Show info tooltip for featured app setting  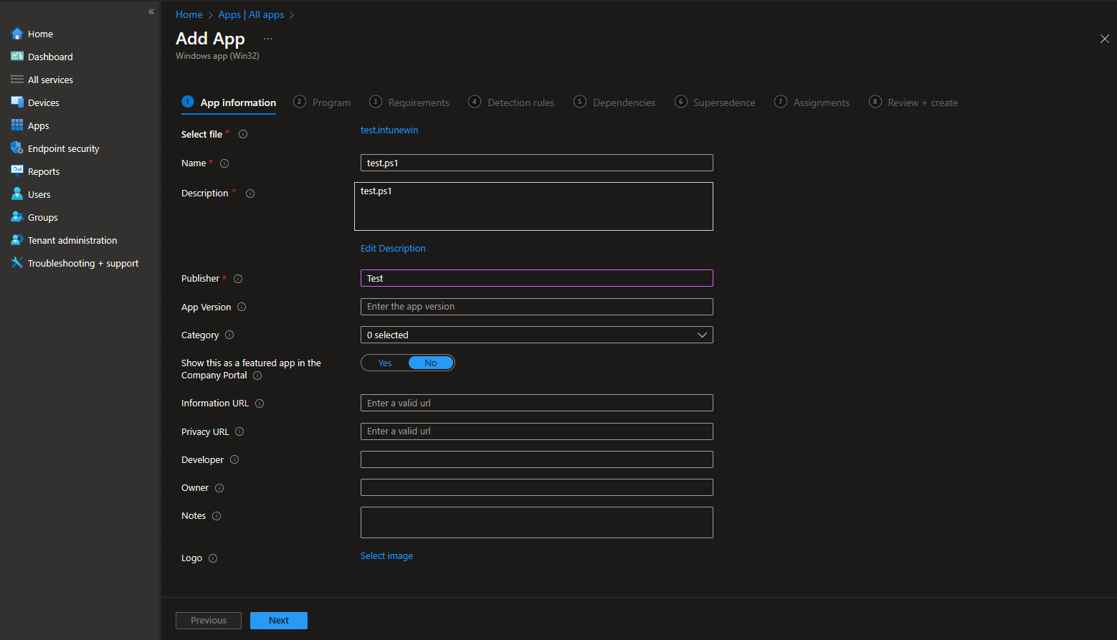click(x=257, y=376)
